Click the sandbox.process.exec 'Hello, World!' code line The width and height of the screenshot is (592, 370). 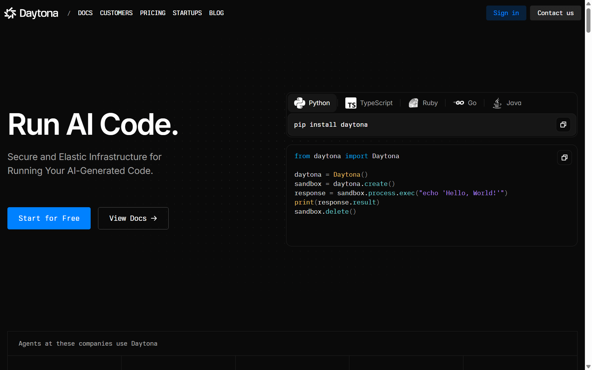(401, 193)
